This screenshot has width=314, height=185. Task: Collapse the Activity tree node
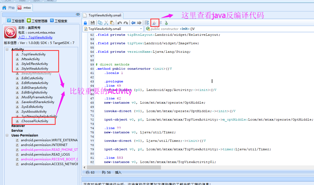point(7,49)
